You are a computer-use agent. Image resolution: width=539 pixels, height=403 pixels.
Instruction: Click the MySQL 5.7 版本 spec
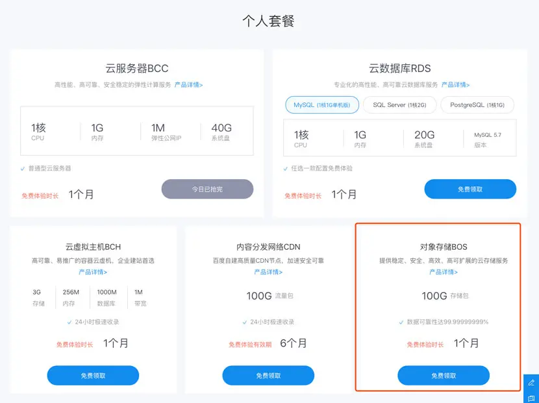pos(488,140)
